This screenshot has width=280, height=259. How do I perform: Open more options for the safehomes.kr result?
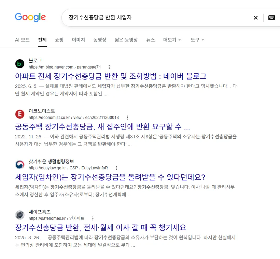click(93, 218)
